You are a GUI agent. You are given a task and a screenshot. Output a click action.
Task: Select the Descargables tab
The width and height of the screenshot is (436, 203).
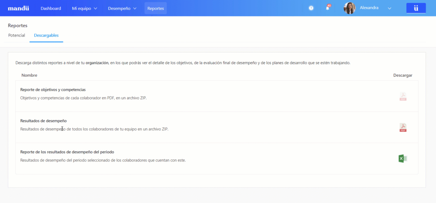click(x=46, y=35)
